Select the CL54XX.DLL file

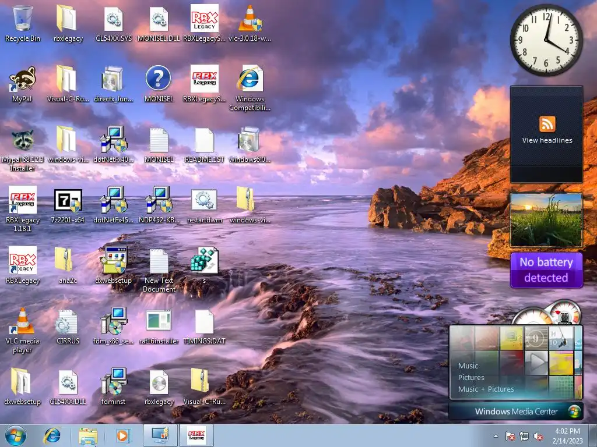point(68,387)
